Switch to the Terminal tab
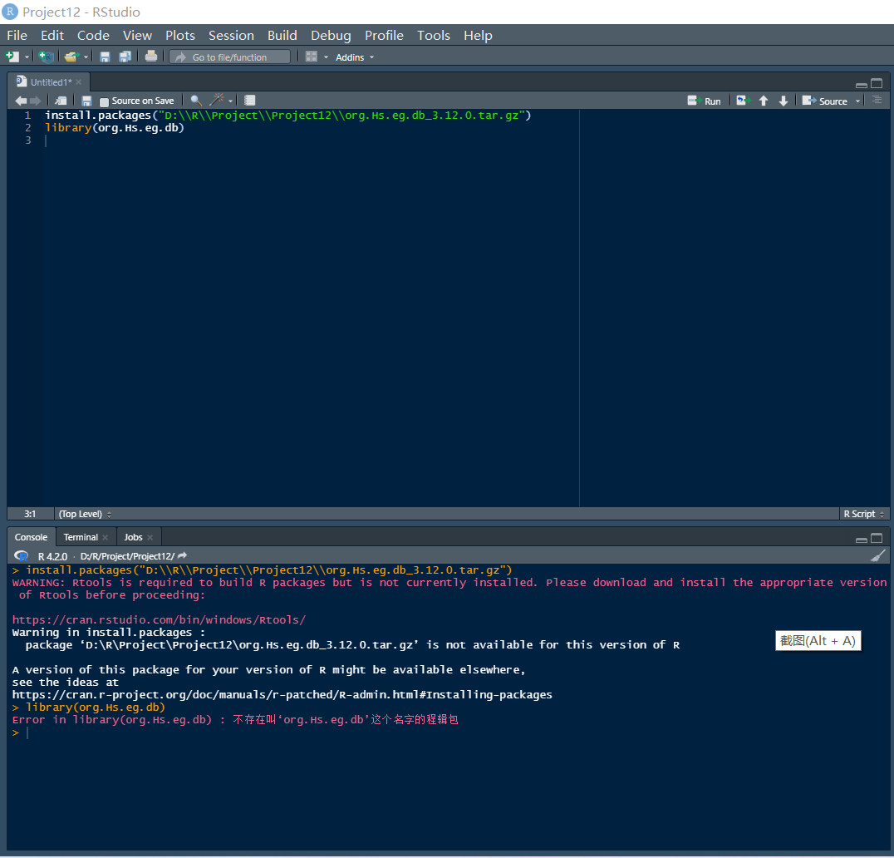This screenshot has width=894, height=858. tap(81, 537)
